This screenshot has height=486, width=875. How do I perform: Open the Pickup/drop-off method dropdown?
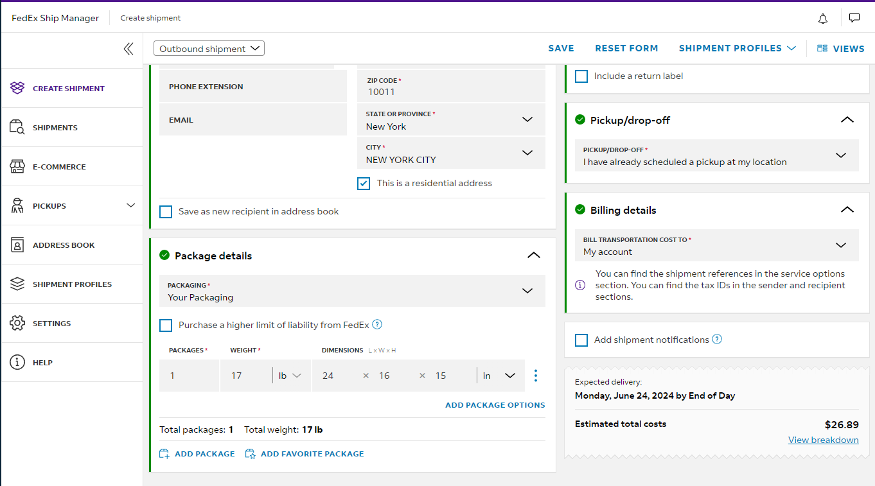pyautogui.click(x=716, y=155)
